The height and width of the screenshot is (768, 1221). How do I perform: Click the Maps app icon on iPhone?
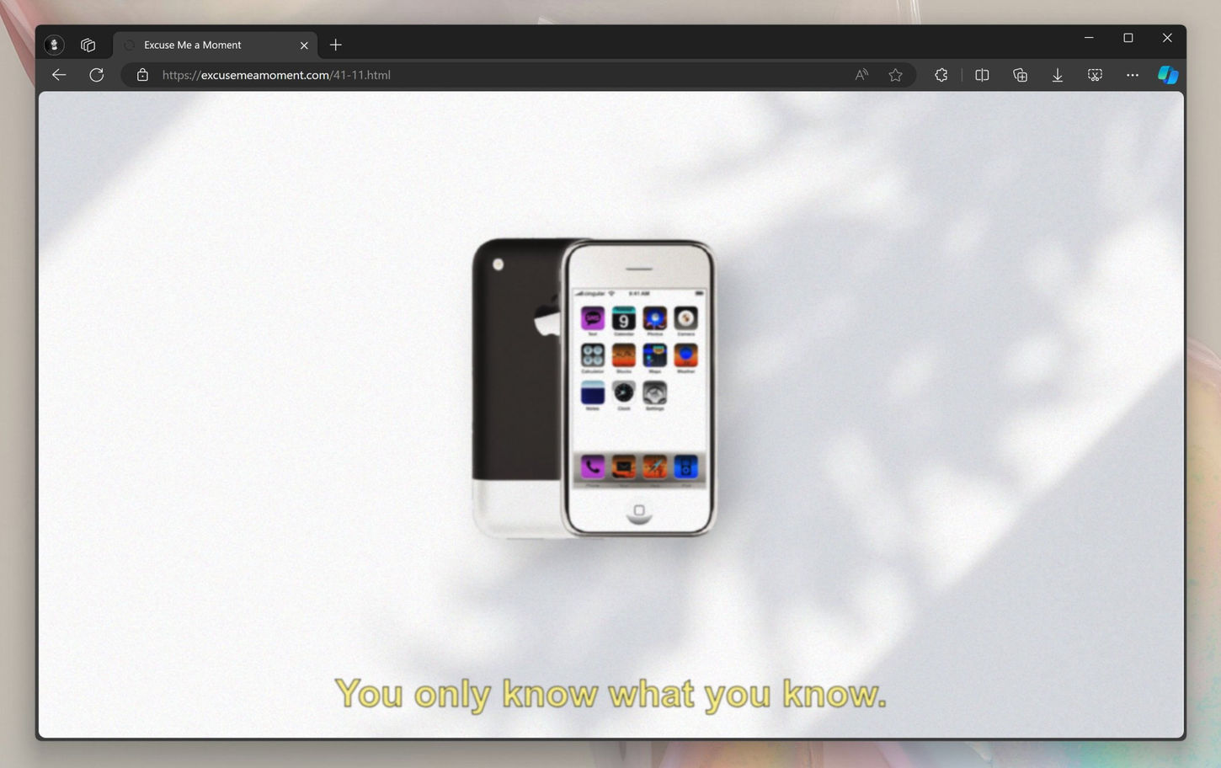click(654, 355)
